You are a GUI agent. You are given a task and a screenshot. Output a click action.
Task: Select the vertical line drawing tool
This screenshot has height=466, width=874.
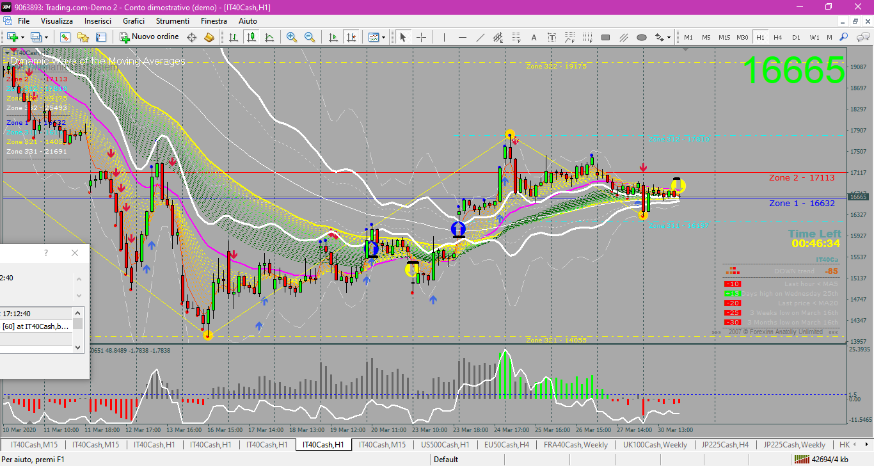[445, 37]
